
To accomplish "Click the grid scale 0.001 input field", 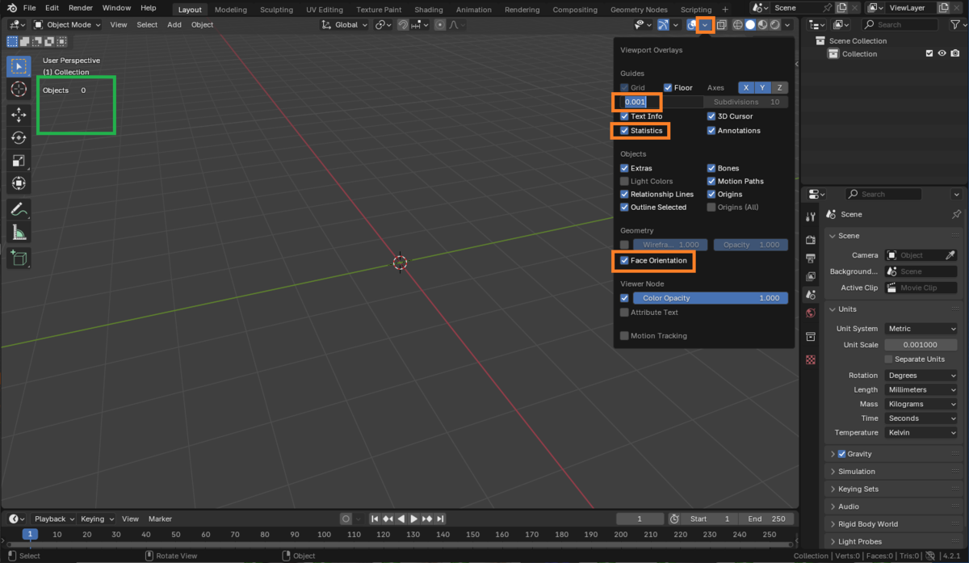I will [x=662, y=103].
